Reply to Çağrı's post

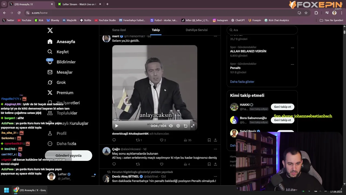[x=114, y=164]
